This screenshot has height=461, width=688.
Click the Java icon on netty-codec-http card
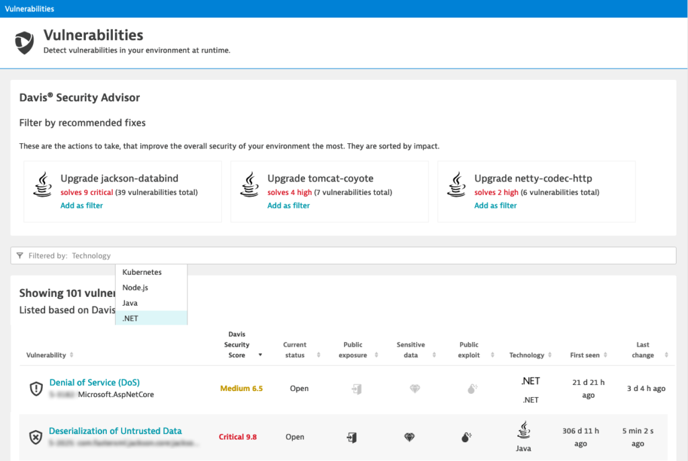[456, 184]
